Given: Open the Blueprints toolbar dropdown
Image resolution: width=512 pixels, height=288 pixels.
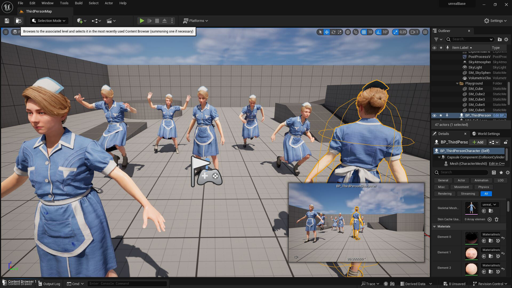Looking at the screenshot, I should (96, 21).
